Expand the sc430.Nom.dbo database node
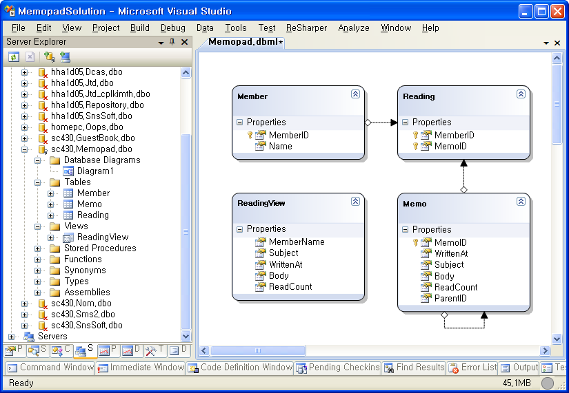Viewport: 569px width, 393px height. tap(24, 304)
